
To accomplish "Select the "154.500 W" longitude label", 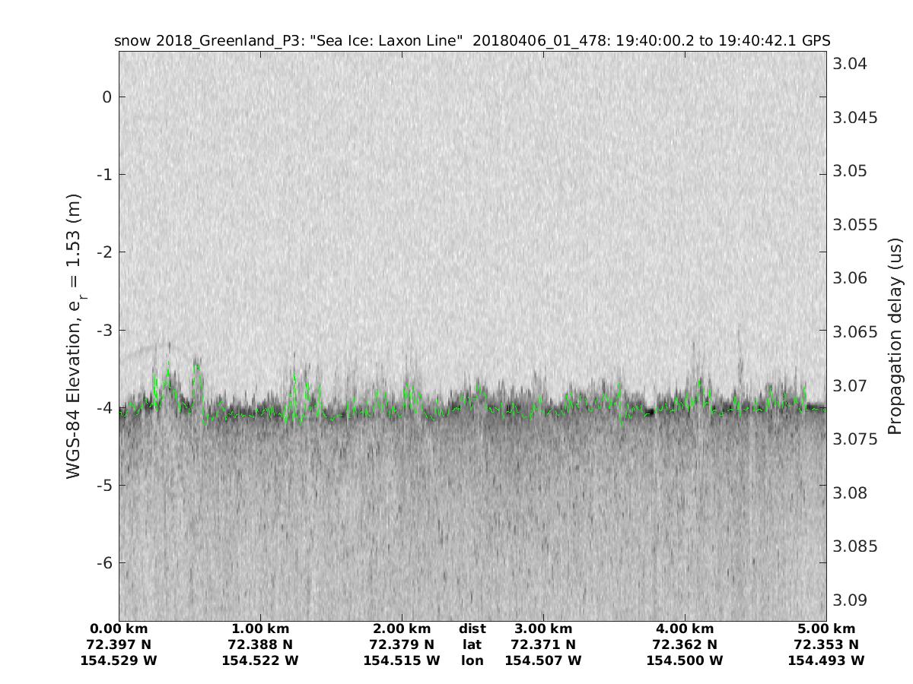I will (x=685, y=660).
